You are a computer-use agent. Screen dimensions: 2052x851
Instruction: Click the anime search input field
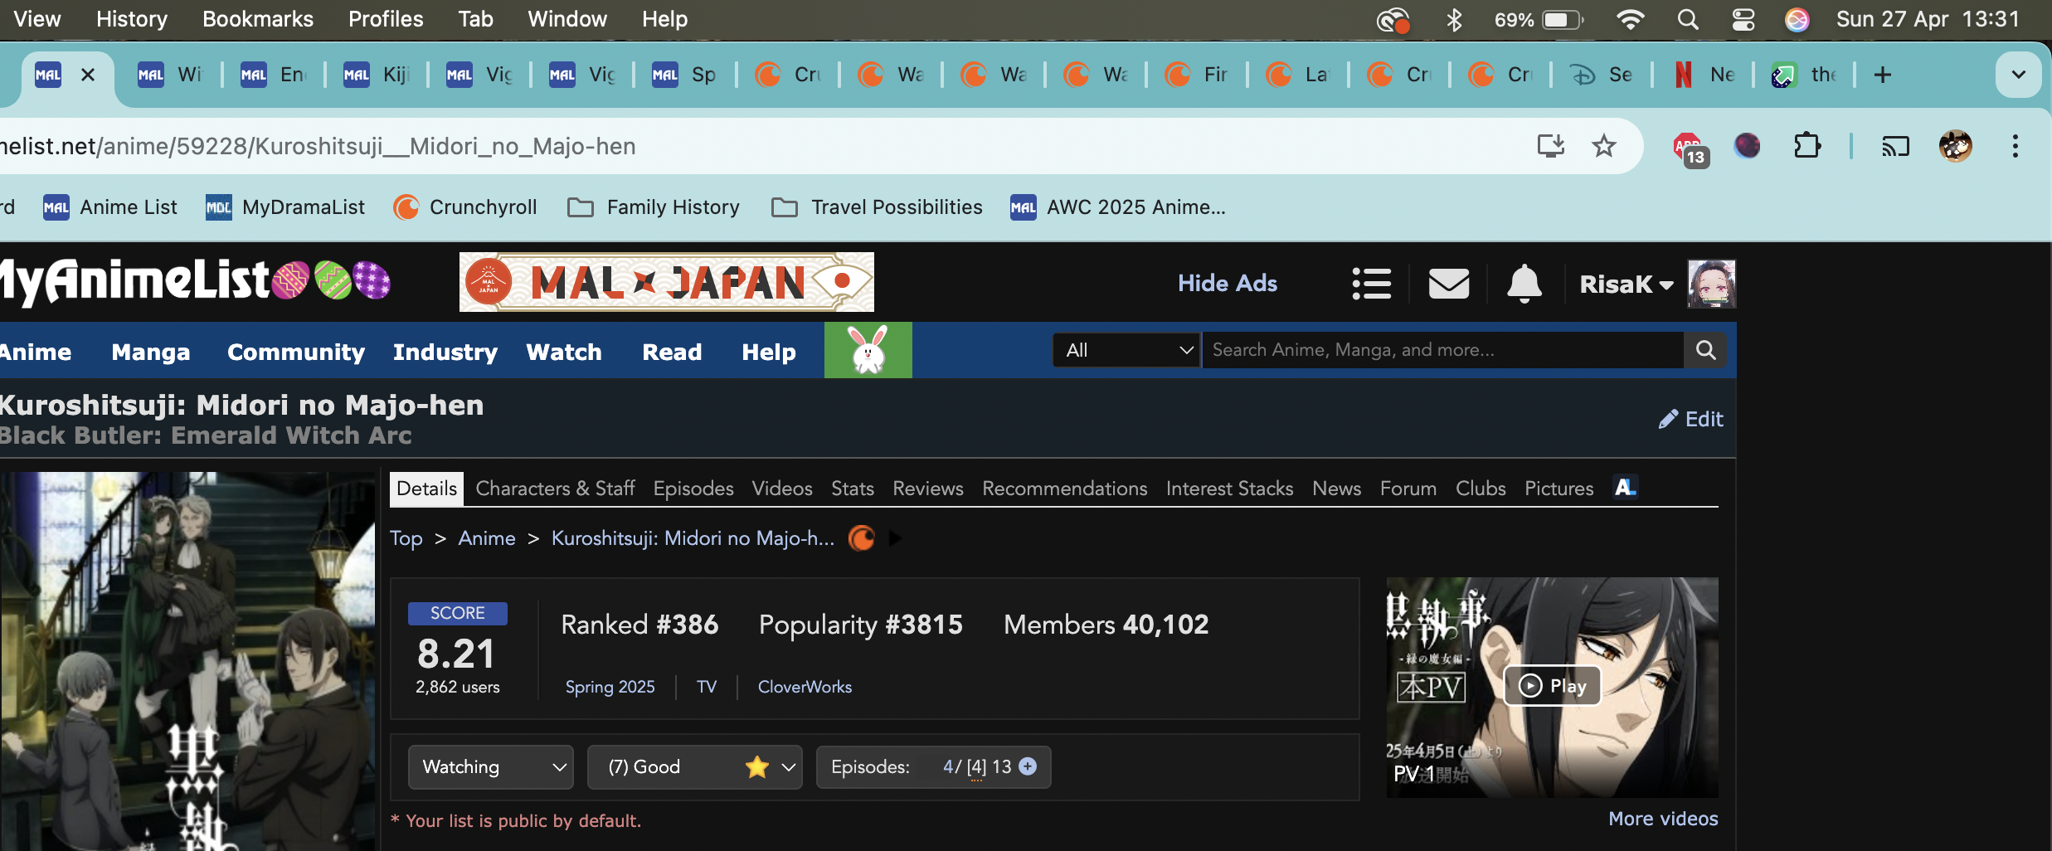[x=1442, y=350]
